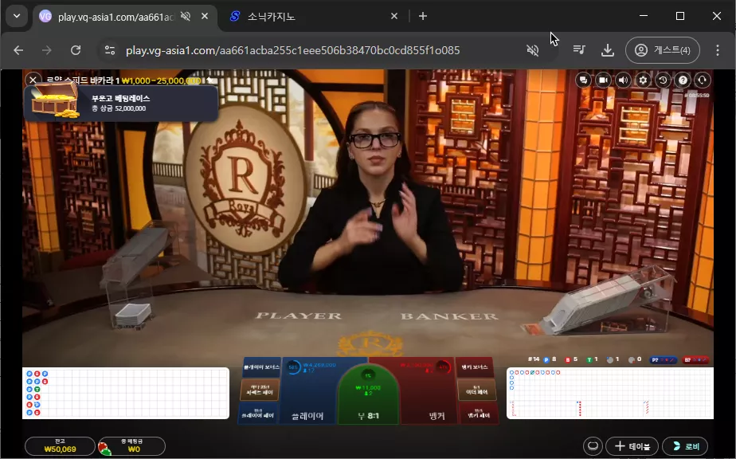
Task: Bet on green tie 8:1 area
Action: [369, 396]
